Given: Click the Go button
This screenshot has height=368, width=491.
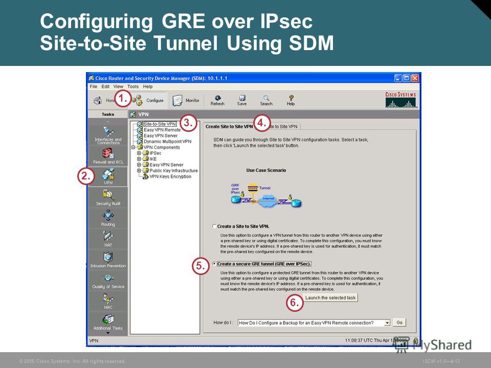Looking at the screenshot, I should [x=399, y=323].
